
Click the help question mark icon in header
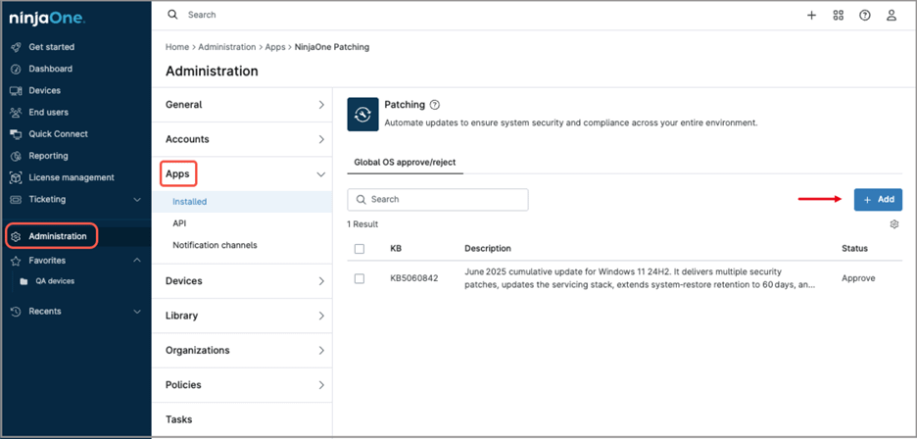click(x=865, y=16)
